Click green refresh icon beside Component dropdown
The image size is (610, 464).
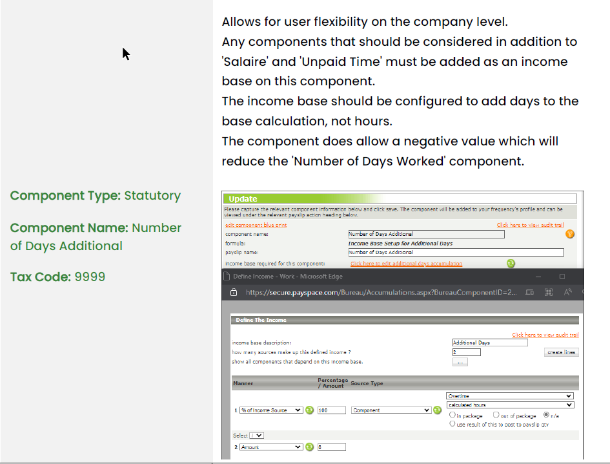point(437,410)
